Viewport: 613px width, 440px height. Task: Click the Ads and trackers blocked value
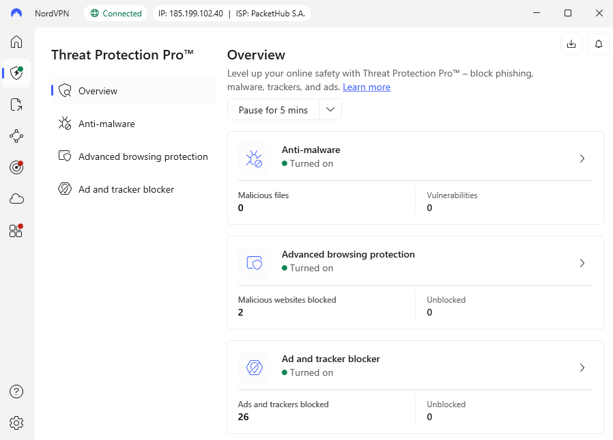pyautogui.click(x=243, y=417)
